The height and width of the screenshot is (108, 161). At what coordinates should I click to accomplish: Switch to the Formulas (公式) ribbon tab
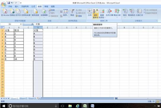point(33,7)
